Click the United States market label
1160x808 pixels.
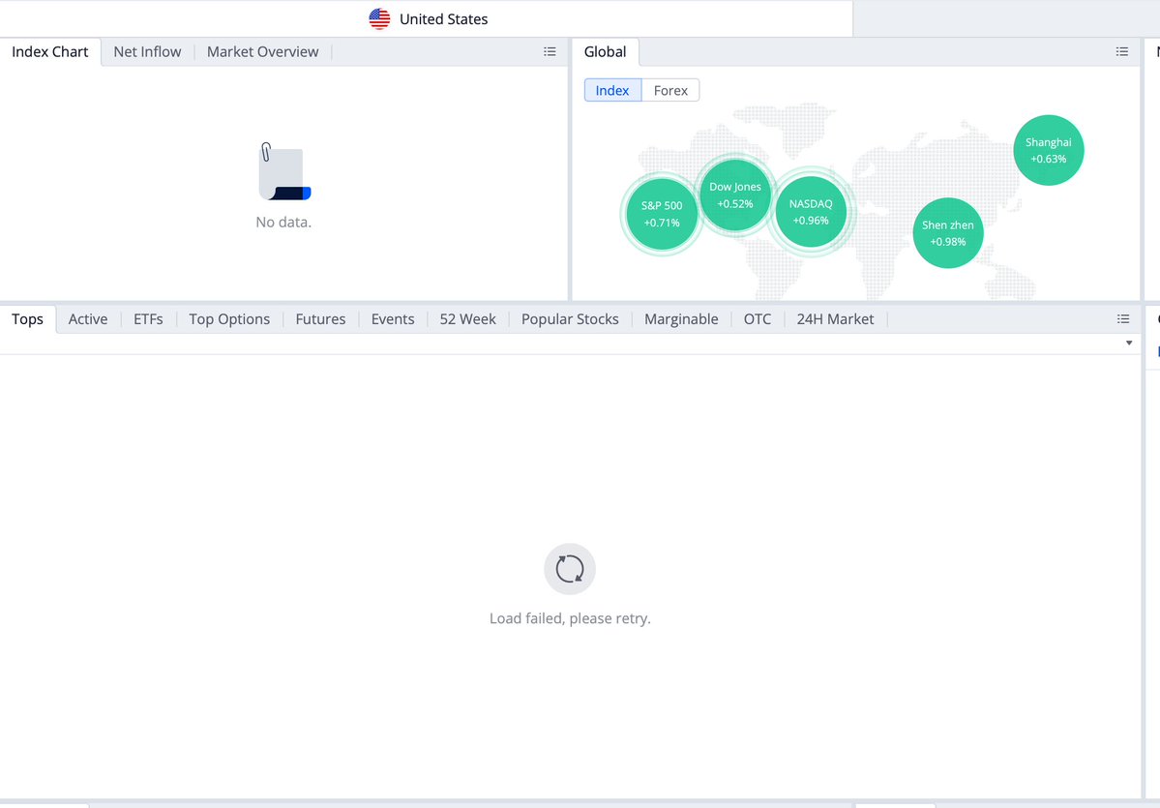pos(444,19)
